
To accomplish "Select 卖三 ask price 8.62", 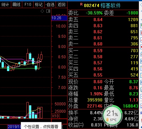I will (98, 32).
